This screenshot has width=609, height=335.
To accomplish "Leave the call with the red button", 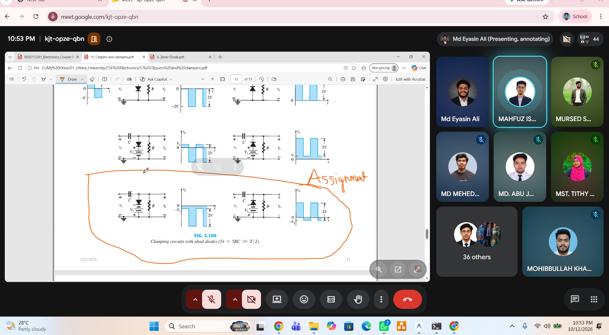I will [x=407, y=299].
